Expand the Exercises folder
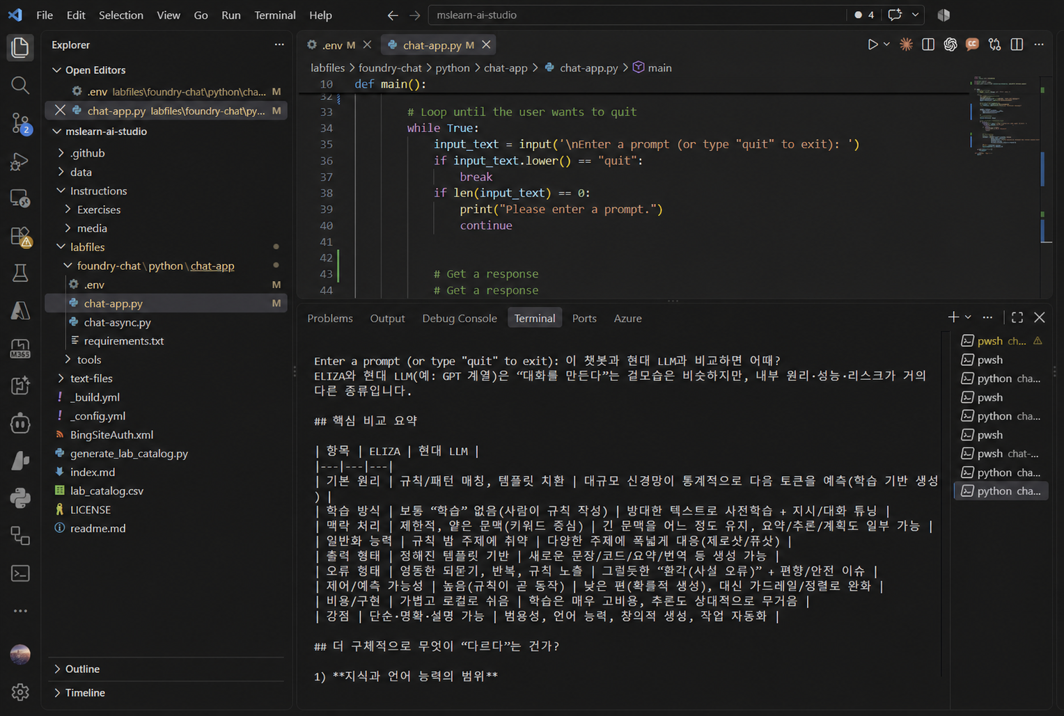 coord(166,209)
